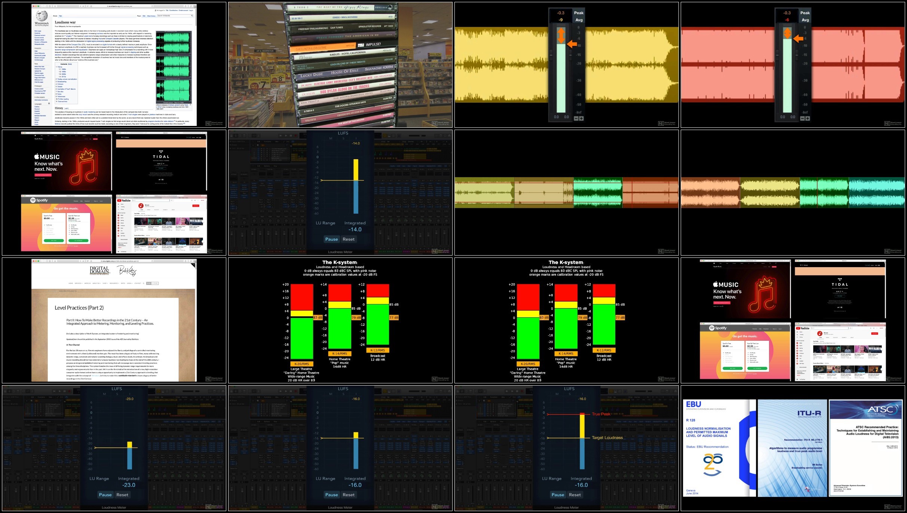This screenshot has width=907, height=513.
Task: Click 'Target Loudness' label on loudness meter
Action: [607, 438]
